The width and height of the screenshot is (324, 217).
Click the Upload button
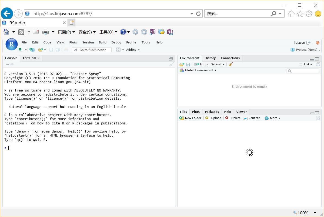[x=213, y=118]
